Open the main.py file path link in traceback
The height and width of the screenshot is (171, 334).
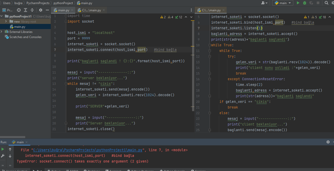click(88, 150)
